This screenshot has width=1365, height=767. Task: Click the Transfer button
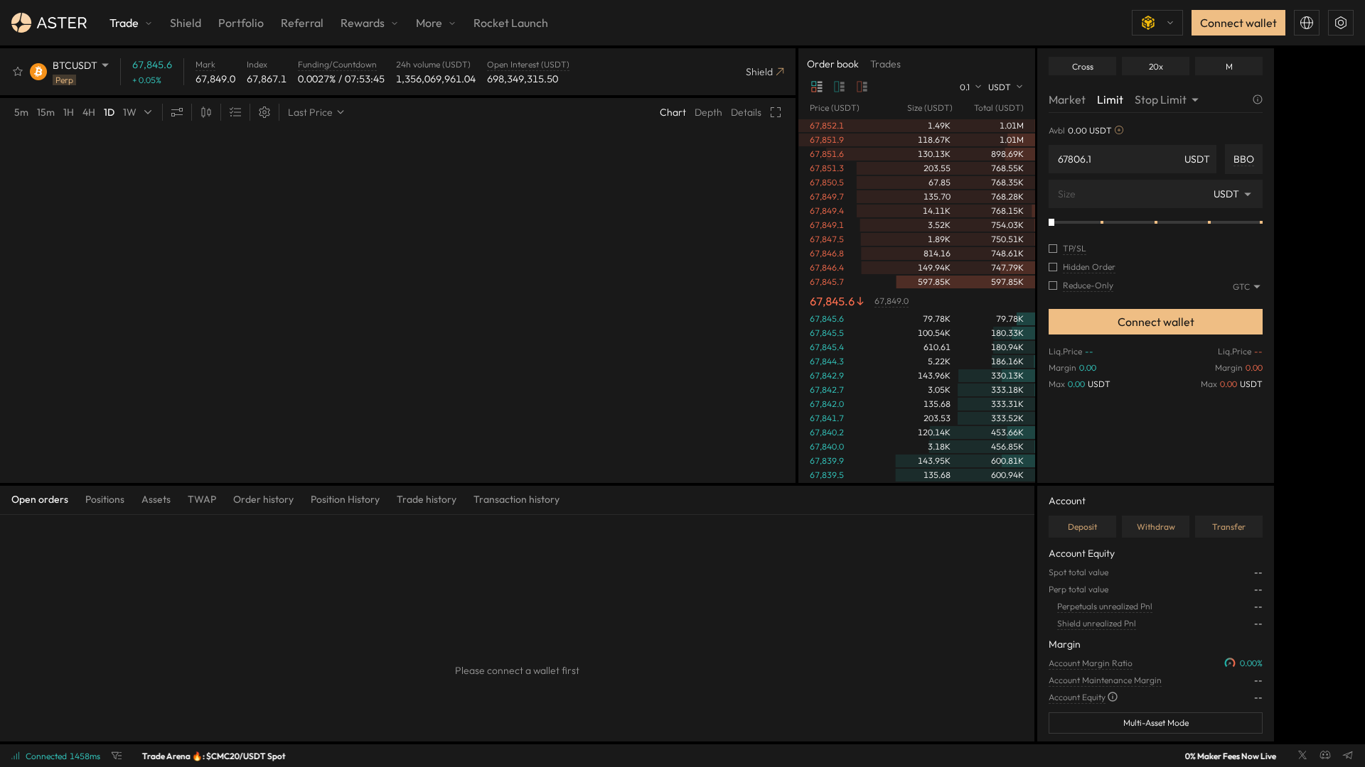1228,526
